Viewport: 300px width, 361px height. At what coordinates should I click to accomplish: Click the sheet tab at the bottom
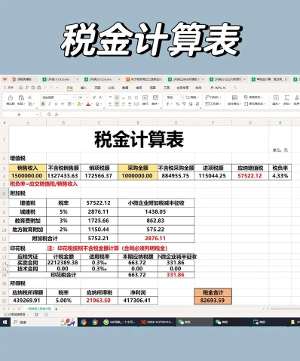coord(38,309)
